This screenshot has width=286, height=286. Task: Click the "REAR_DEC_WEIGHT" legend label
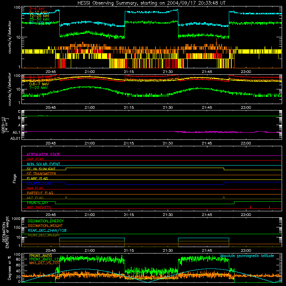(x=44, y=235)
